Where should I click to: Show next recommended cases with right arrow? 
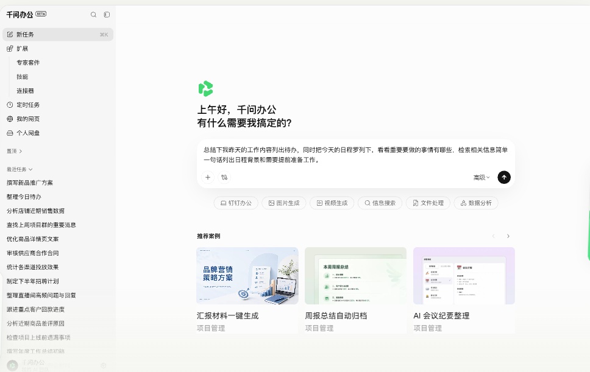tap(508, 236)
